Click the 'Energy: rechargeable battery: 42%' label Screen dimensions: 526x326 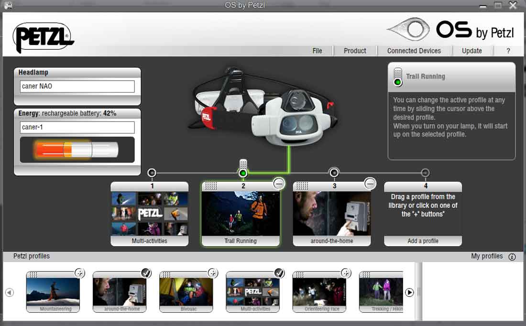[67, 113]
